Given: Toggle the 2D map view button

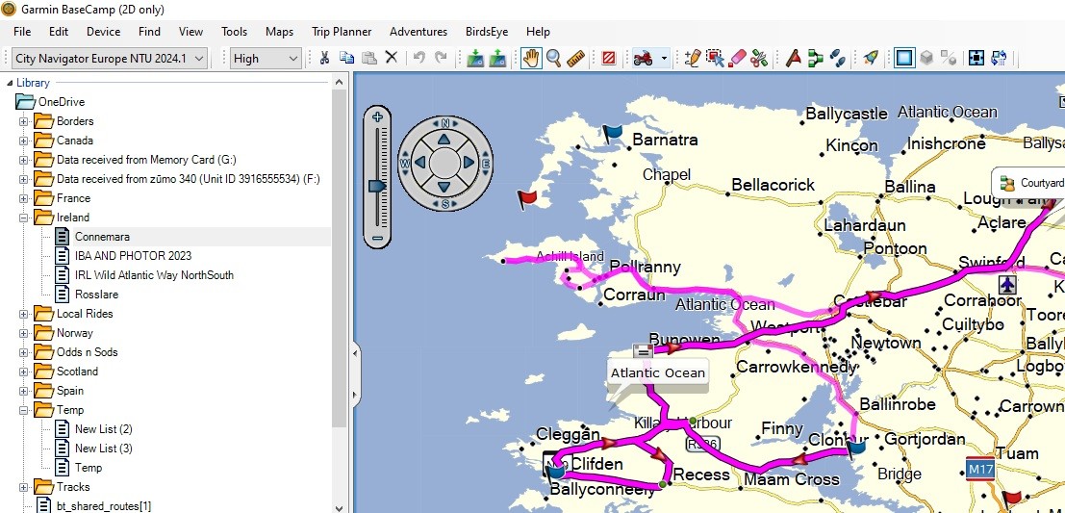Looking at the screenshot, I should 904,59.
